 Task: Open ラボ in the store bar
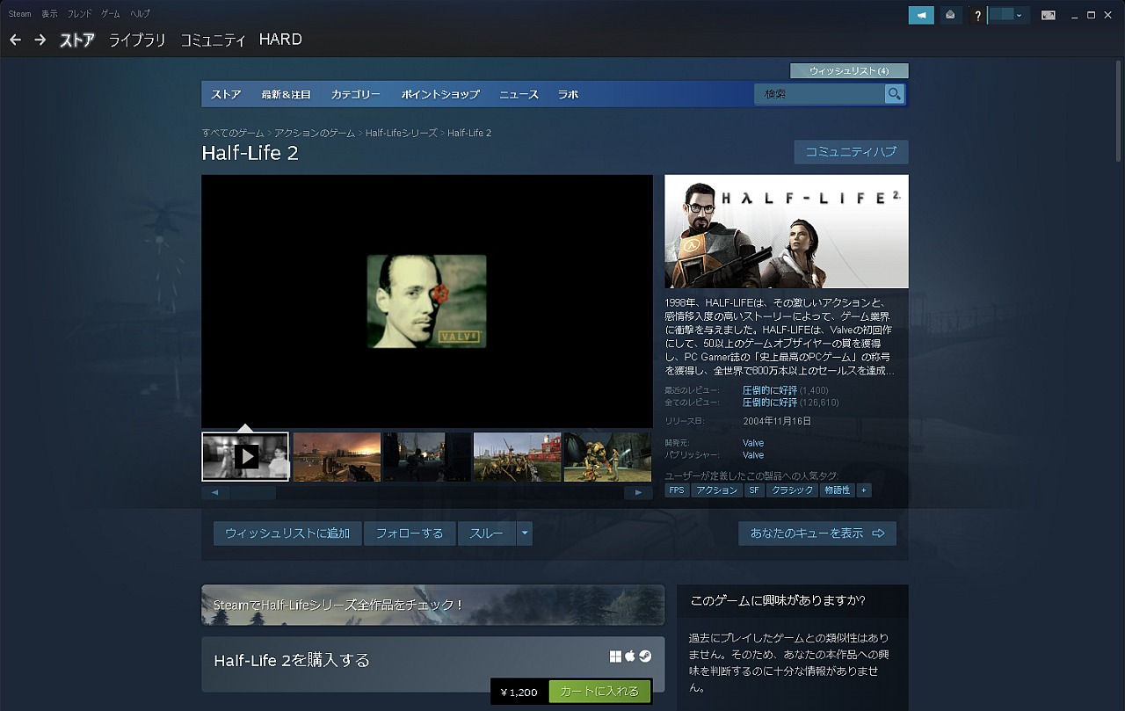[x=568, y=94]
